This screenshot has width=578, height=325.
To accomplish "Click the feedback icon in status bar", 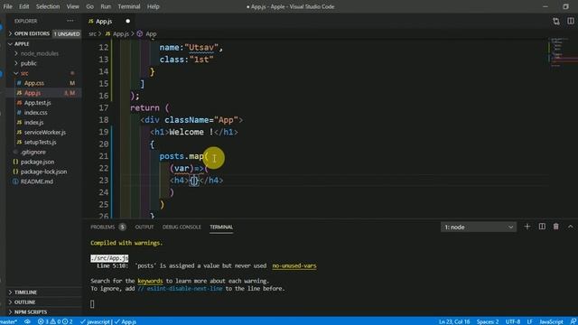I will pyautogui.click(x=573, y=321).
